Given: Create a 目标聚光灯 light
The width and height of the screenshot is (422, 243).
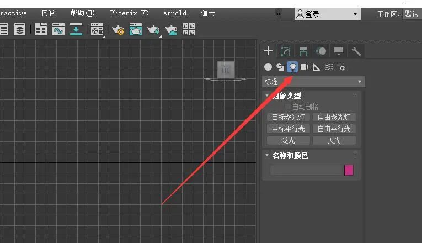Looking at the screenshot, I should (x=289, y=117).
